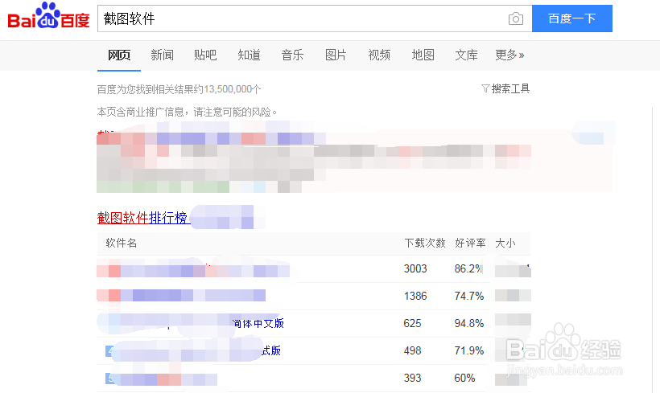Click the 好评率 column header
This screenshot has height=393, width=660.
[x=470, y=243]
